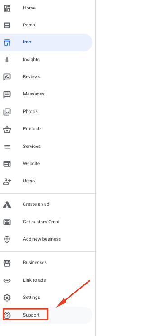This screenshot has height=336, width=166.
Task: Click the Users add-person icon
Action: [x=7, y=181]
